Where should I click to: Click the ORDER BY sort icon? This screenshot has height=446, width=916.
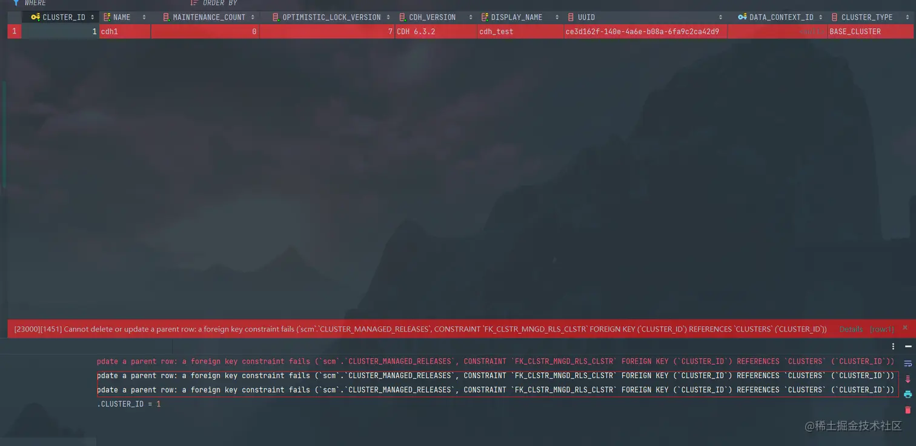[194, 3]
